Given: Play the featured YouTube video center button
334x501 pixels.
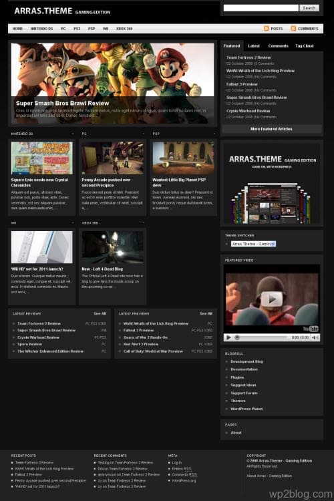Looking at the screenshot, I should pos(272,299).
